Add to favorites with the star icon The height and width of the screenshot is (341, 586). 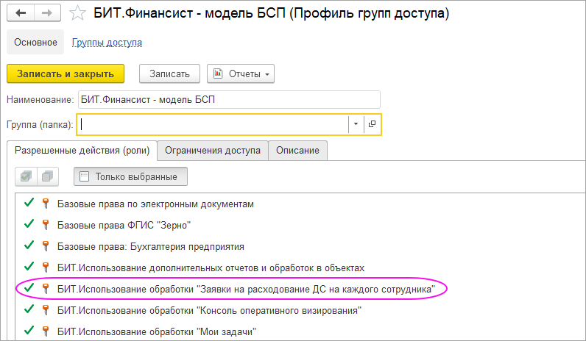click(77, 13)
